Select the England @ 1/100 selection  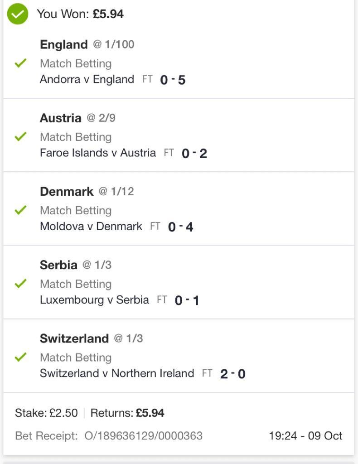click(x=87, y=45)
